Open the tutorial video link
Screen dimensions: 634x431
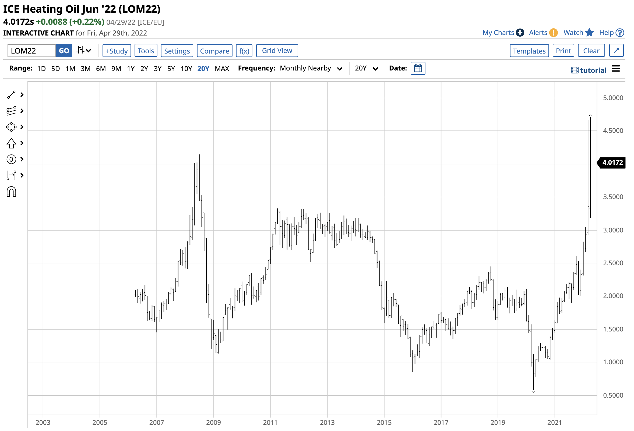click(589, 70)
